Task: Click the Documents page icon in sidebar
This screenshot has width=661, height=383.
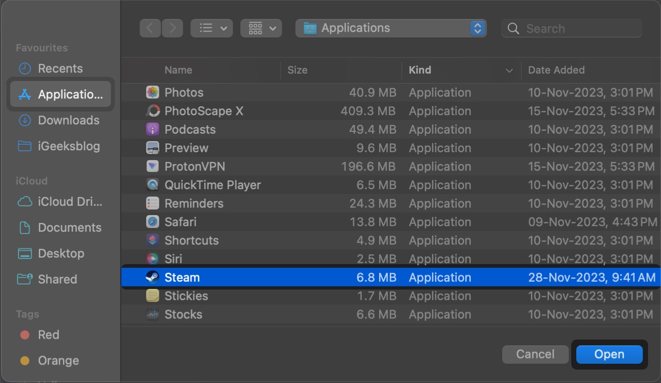Action: tap(25, 228)
